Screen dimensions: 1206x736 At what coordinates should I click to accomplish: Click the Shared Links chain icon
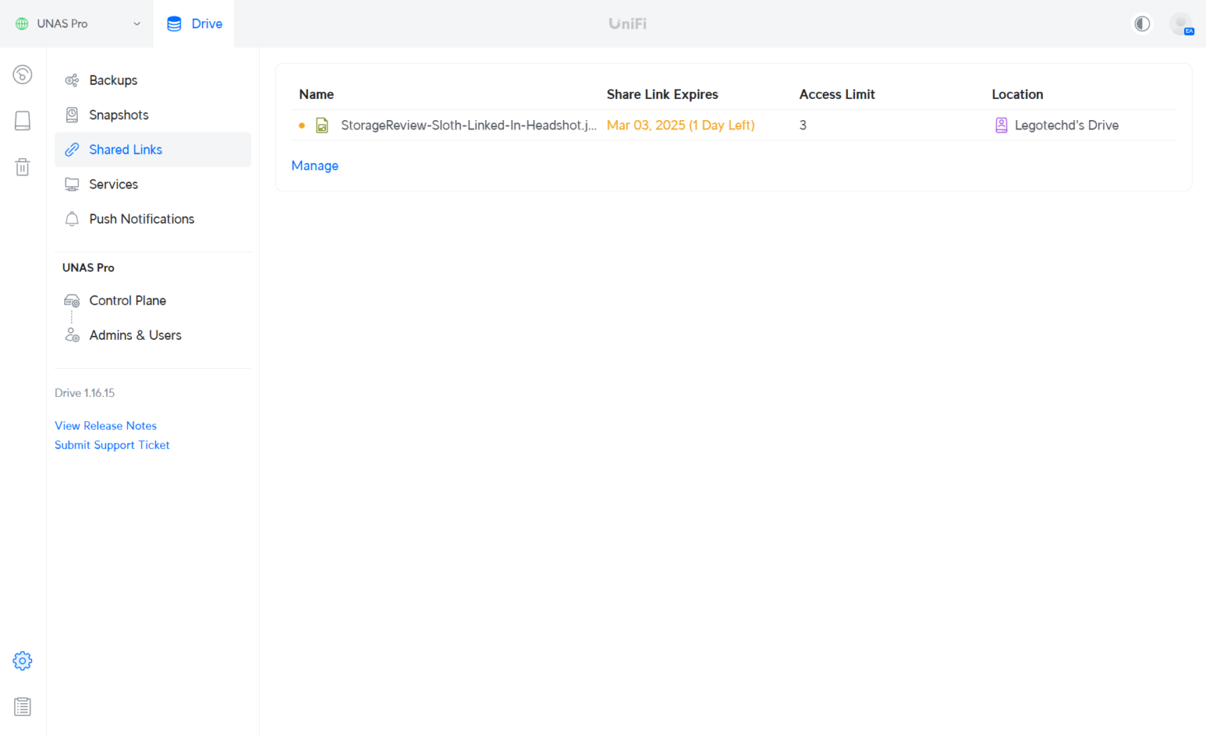coord(71,149)
